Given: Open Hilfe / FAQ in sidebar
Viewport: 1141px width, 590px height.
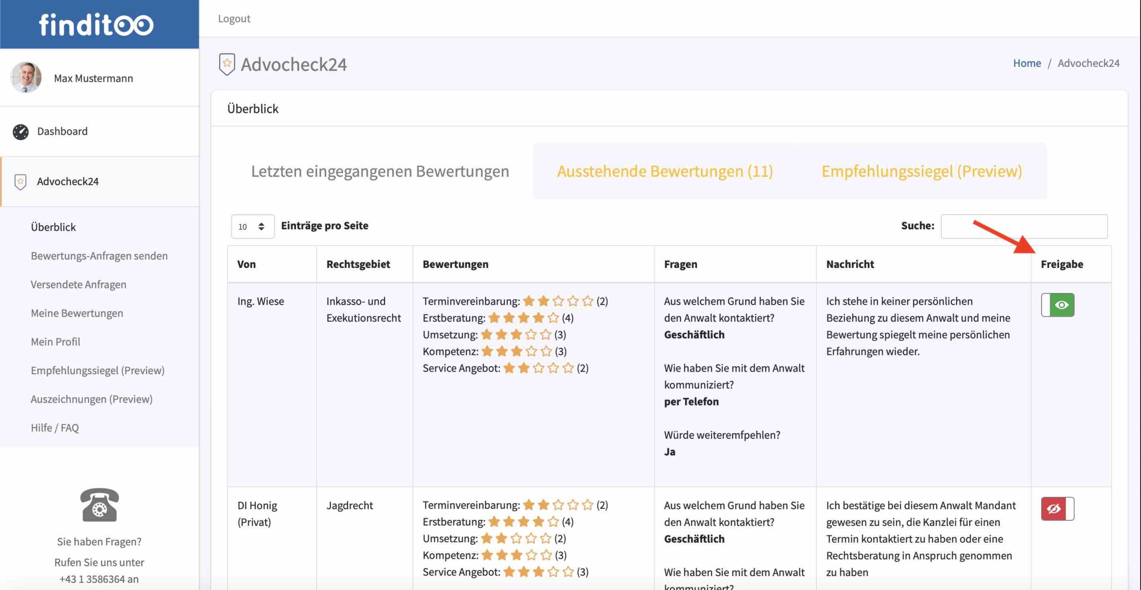Looking at the screenshot, I should pyautogui.click(x=54, y=428).
